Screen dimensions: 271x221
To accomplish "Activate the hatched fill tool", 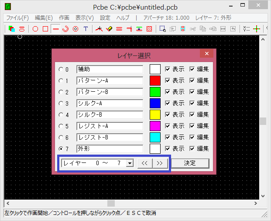I will point(149,29).
